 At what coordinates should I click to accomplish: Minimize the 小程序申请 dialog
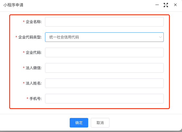(157, 5)
